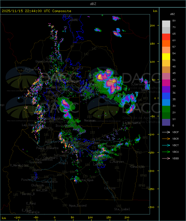Click the Pincheira place label
The height and width of the screenshot is (221, 186).
28,180
